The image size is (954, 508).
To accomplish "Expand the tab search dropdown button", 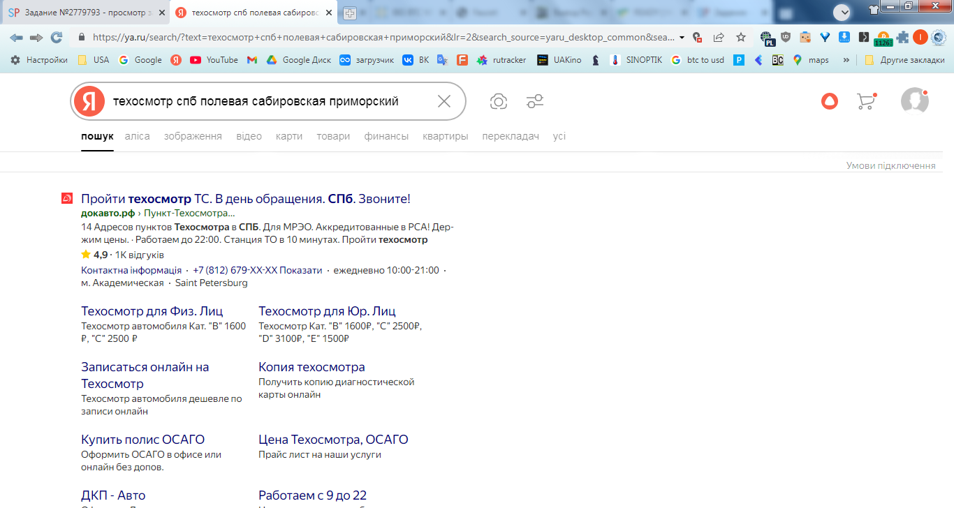I will coord(843,12).
